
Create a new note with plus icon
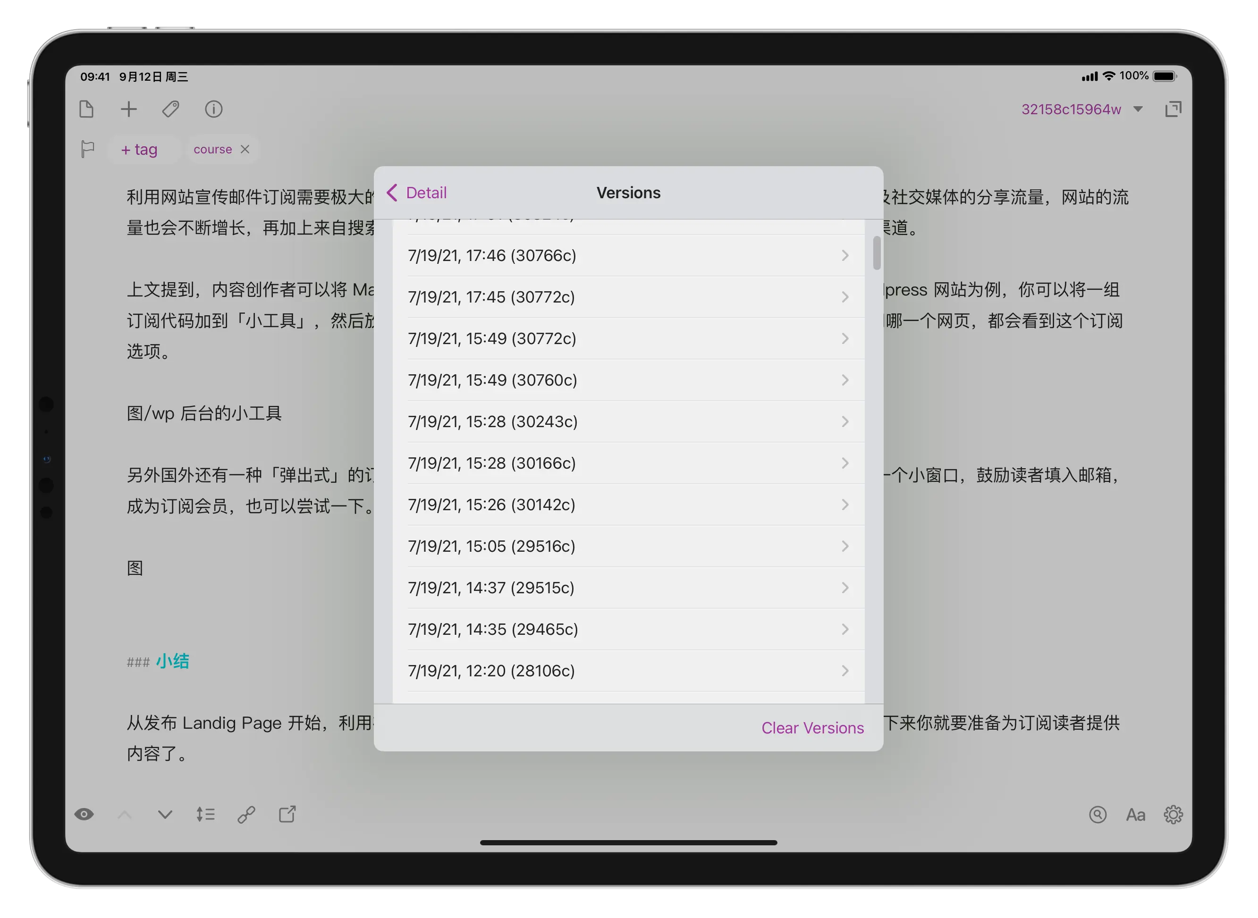128,109
